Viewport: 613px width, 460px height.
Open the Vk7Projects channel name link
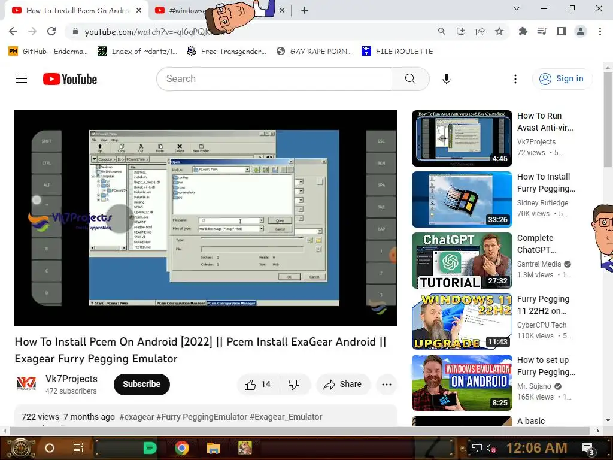[72, 379]
